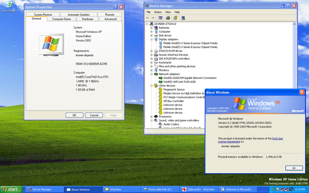Switch to Device Manager taskbar button
Screen dimensions: 309x193
pos(45,190)
